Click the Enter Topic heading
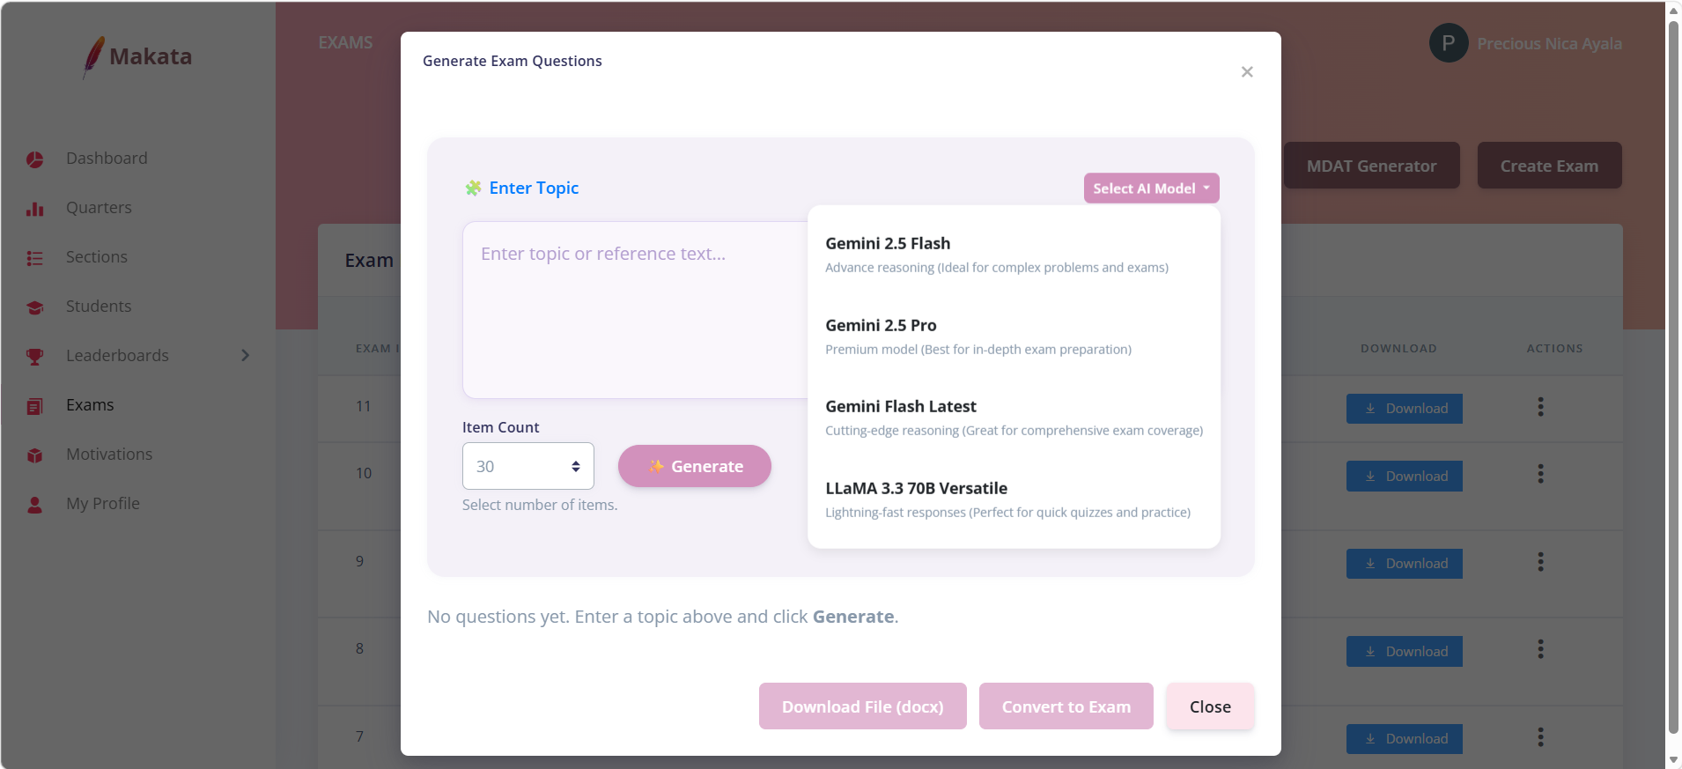Viewport: 1682px width, 769px height. 534,188
